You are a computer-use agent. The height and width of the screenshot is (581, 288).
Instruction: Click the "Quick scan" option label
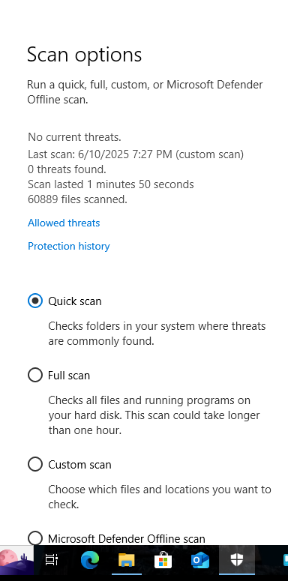(75, 301)
